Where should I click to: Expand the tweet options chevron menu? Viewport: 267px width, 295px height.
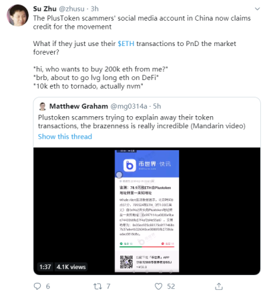point(257,9)
